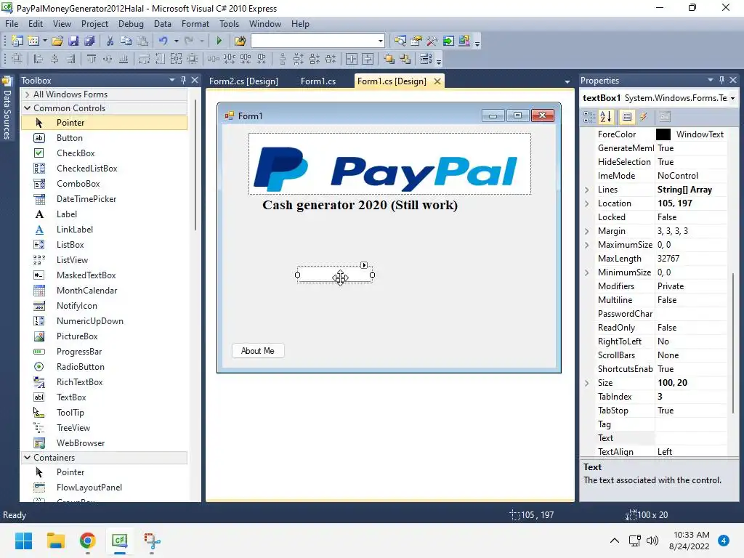The width and height of the screenshot is (744, 558).
Task: Open the Toolbox icon with wrench and hammer
Action: pos(432,41)
